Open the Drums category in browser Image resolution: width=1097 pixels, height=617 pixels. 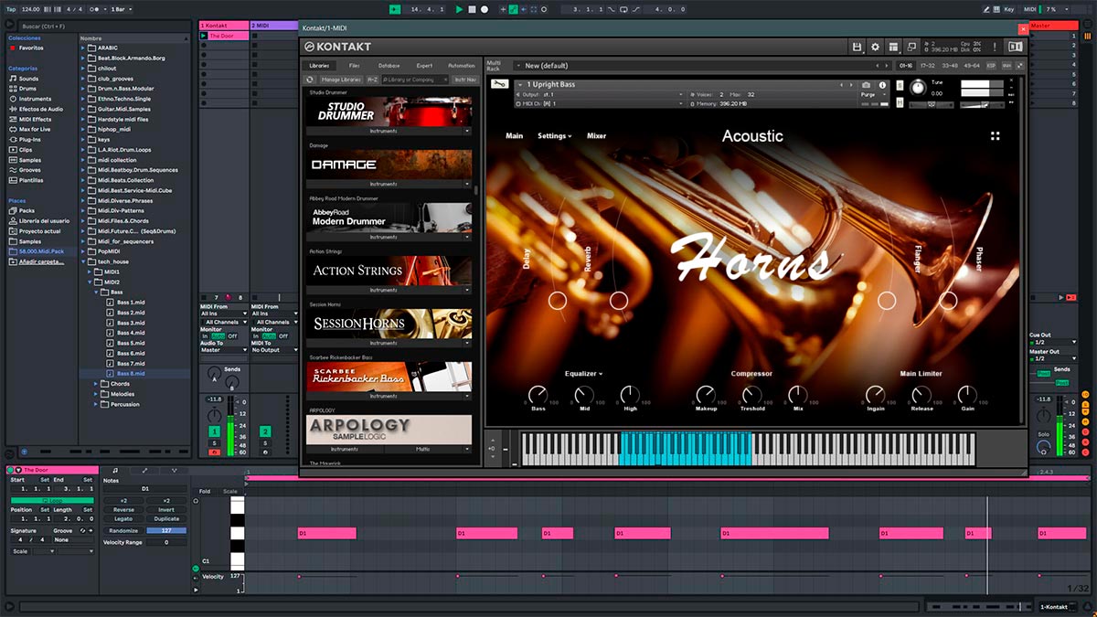click(x=28, y=89)
